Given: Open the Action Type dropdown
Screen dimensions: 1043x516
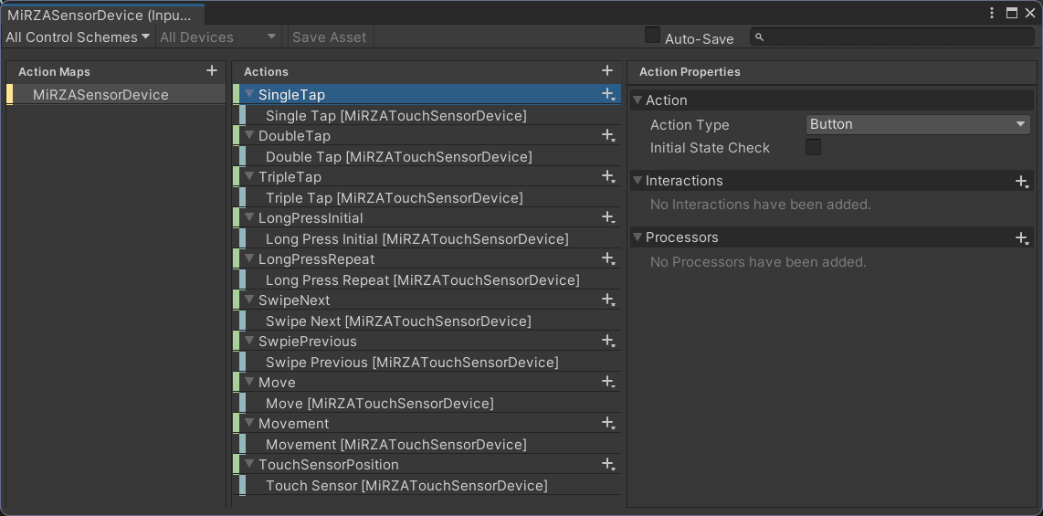Looking at the screenshot, I should click(918, 124).
